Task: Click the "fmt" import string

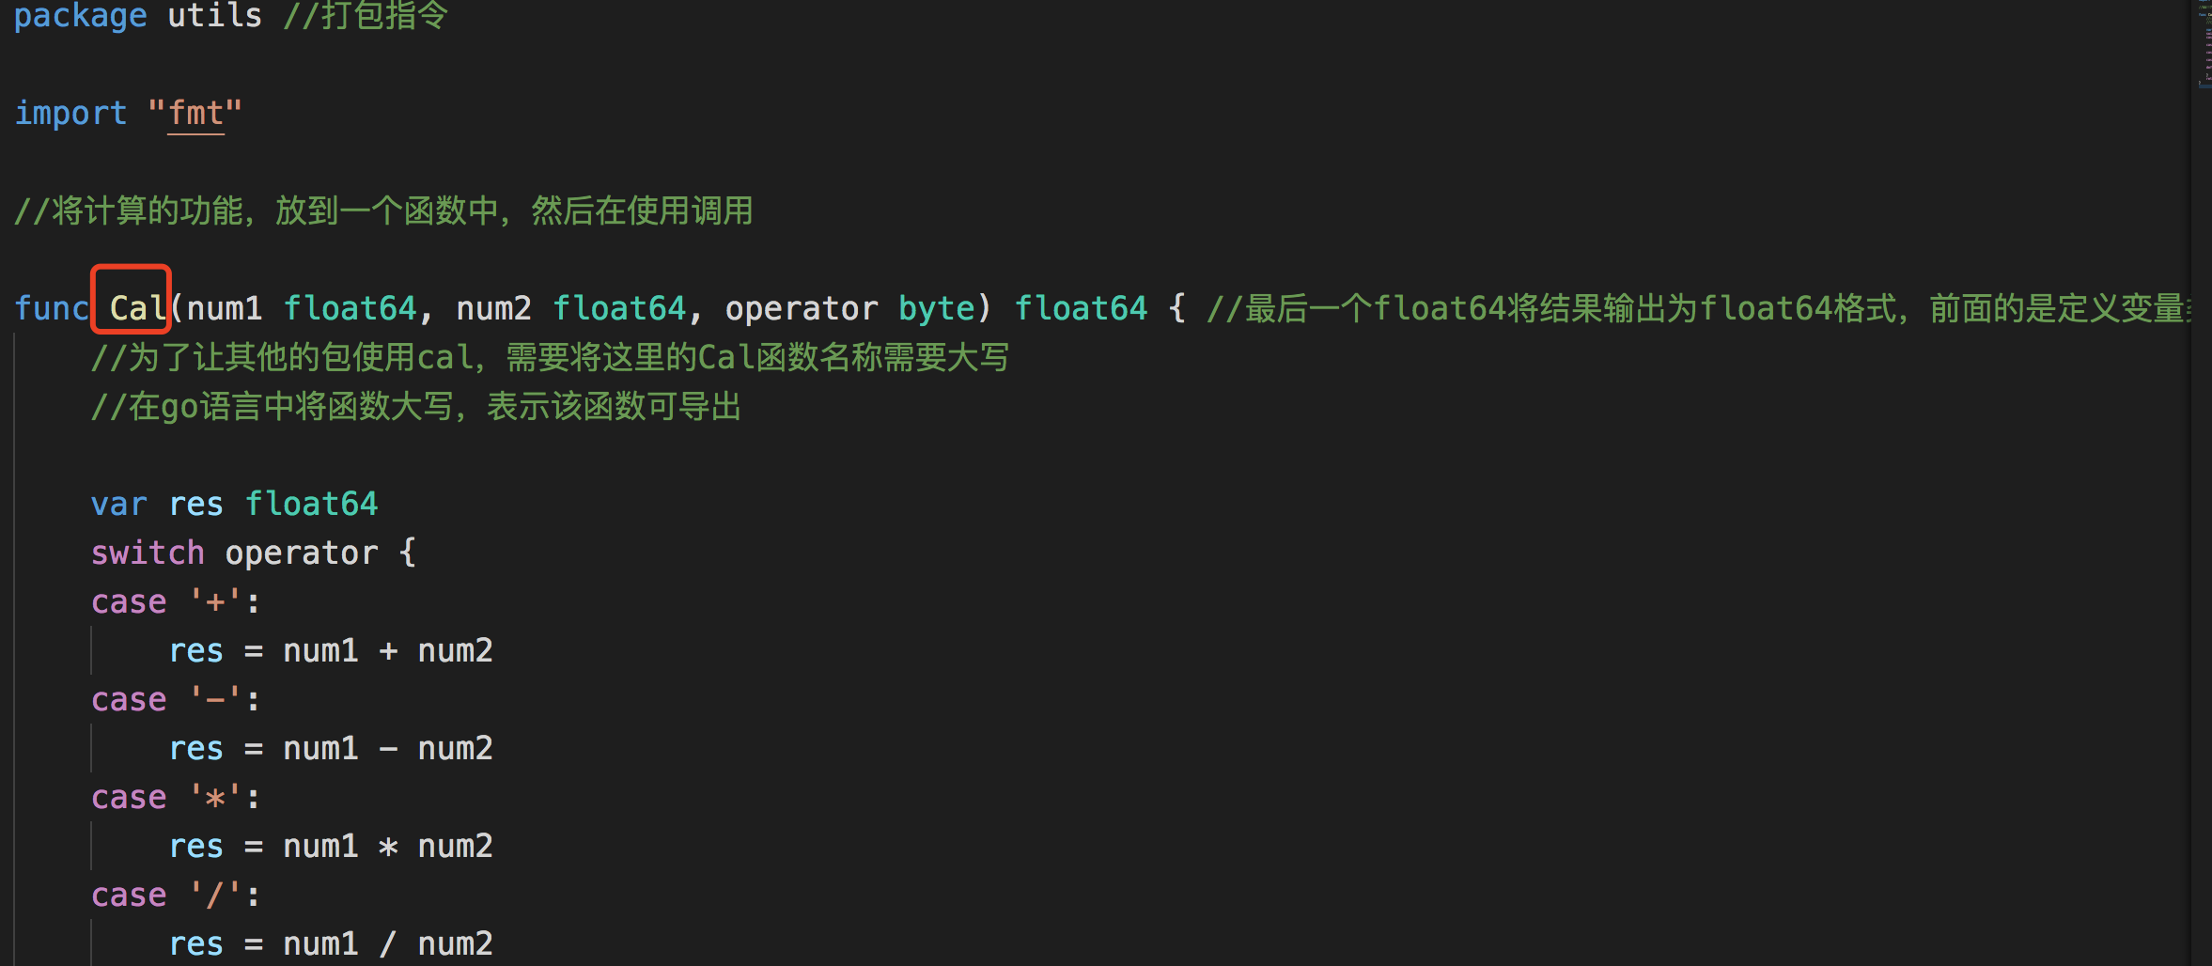Action: point(195,114)
